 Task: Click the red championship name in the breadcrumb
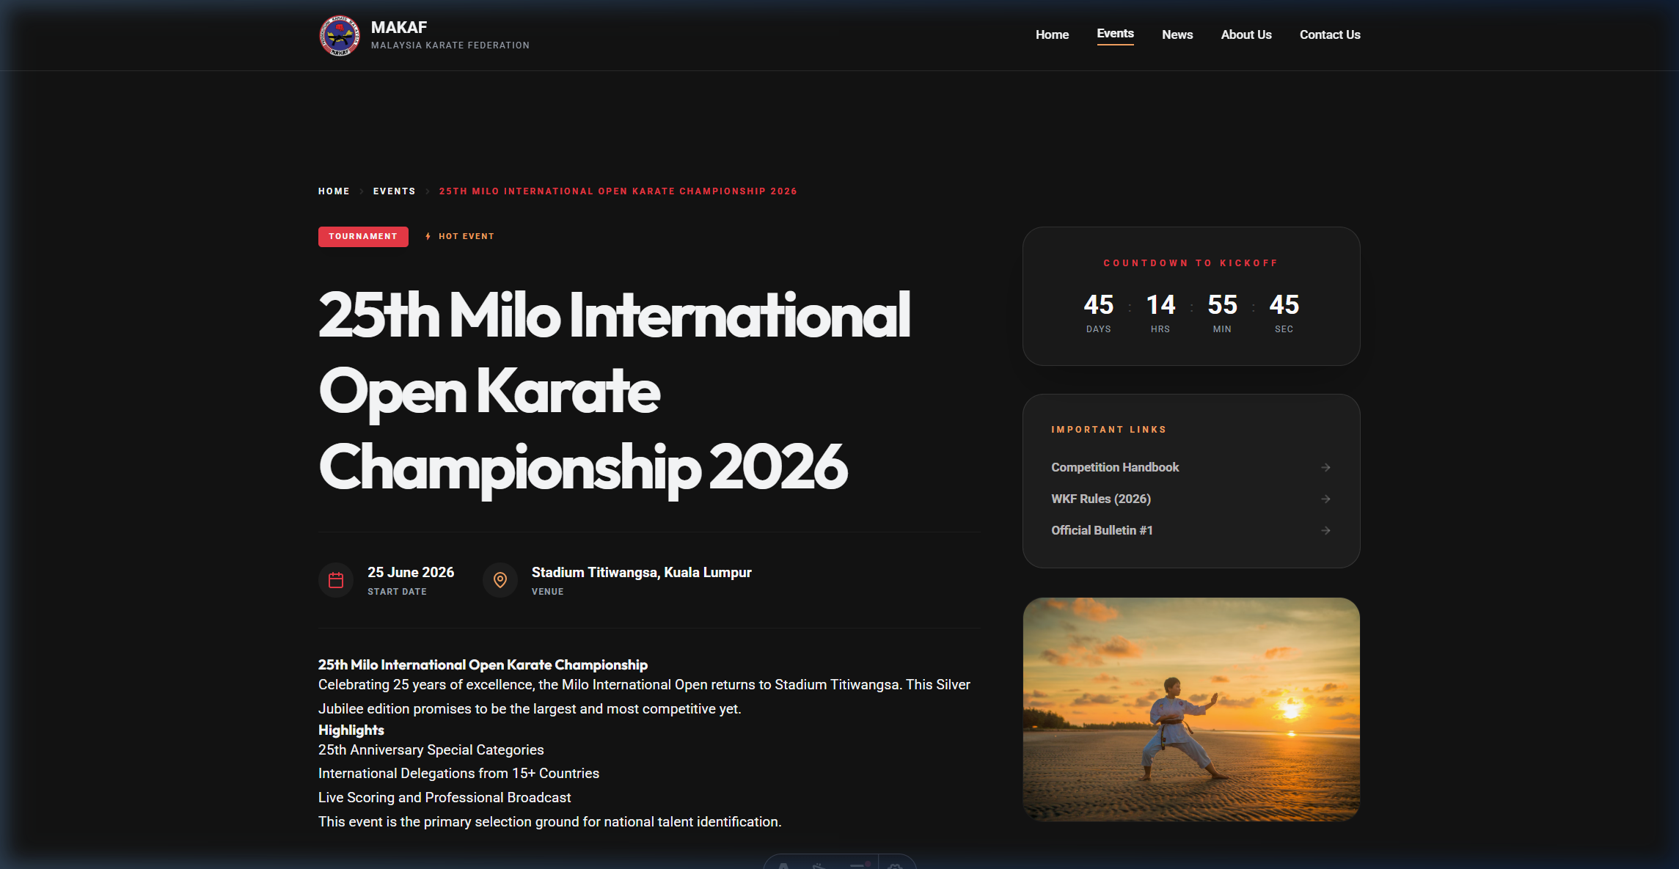[x=618, y=191]
